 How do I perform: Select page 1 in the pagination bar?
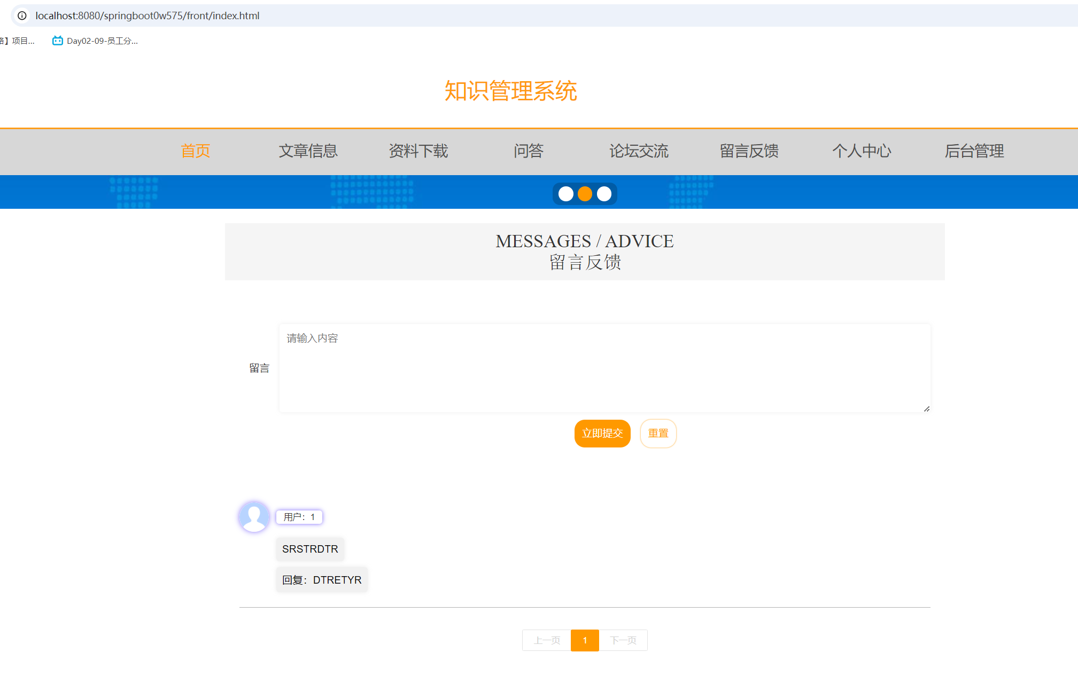point(585,640)
